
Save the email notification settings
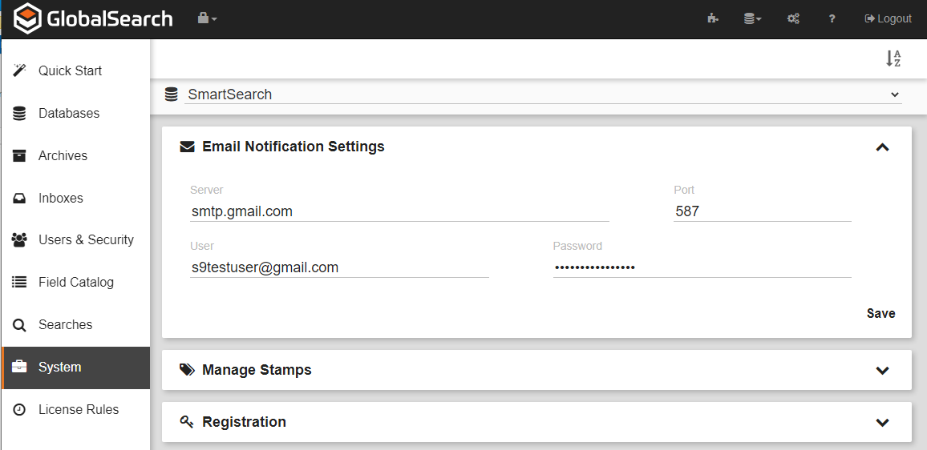(880, 313)
